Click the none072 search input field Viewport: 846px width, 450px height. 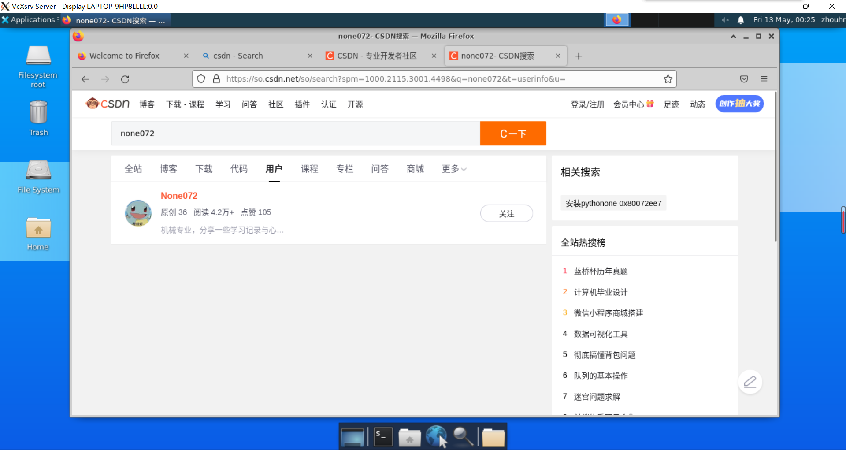(x=296, y=134)
